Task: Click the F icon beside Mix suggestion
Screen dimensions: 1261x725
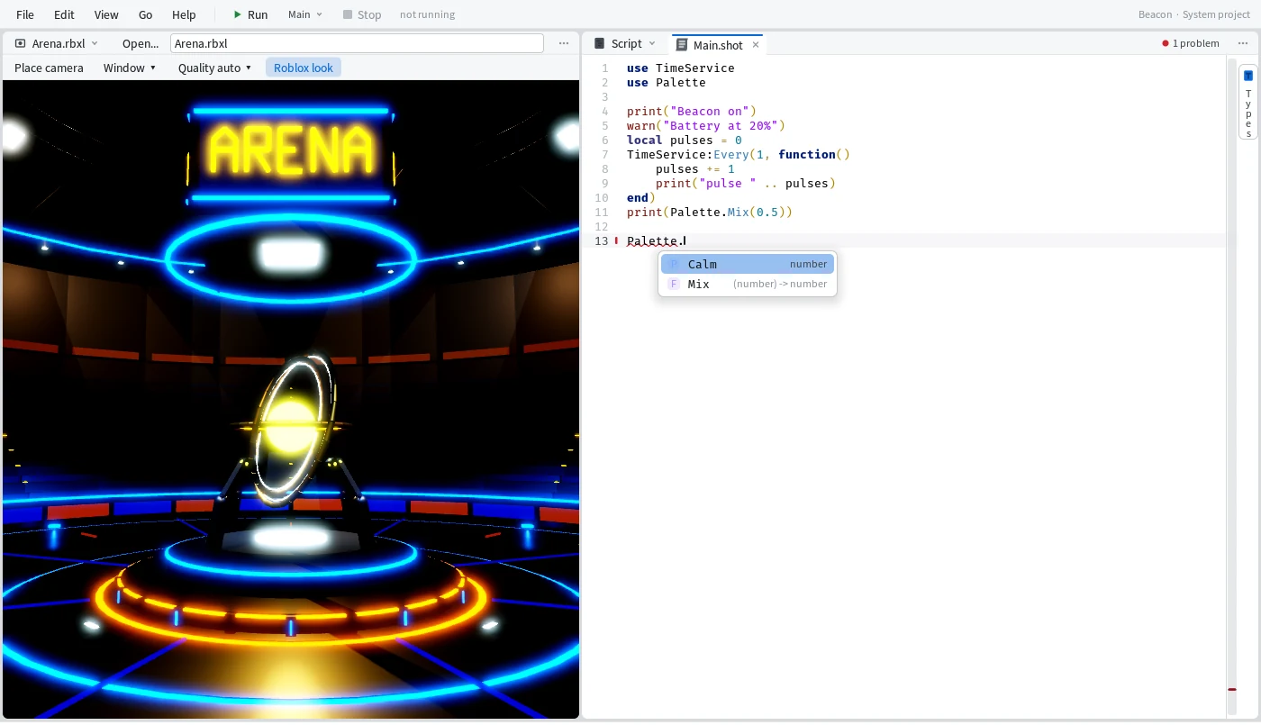Action: tap(674, 284)
